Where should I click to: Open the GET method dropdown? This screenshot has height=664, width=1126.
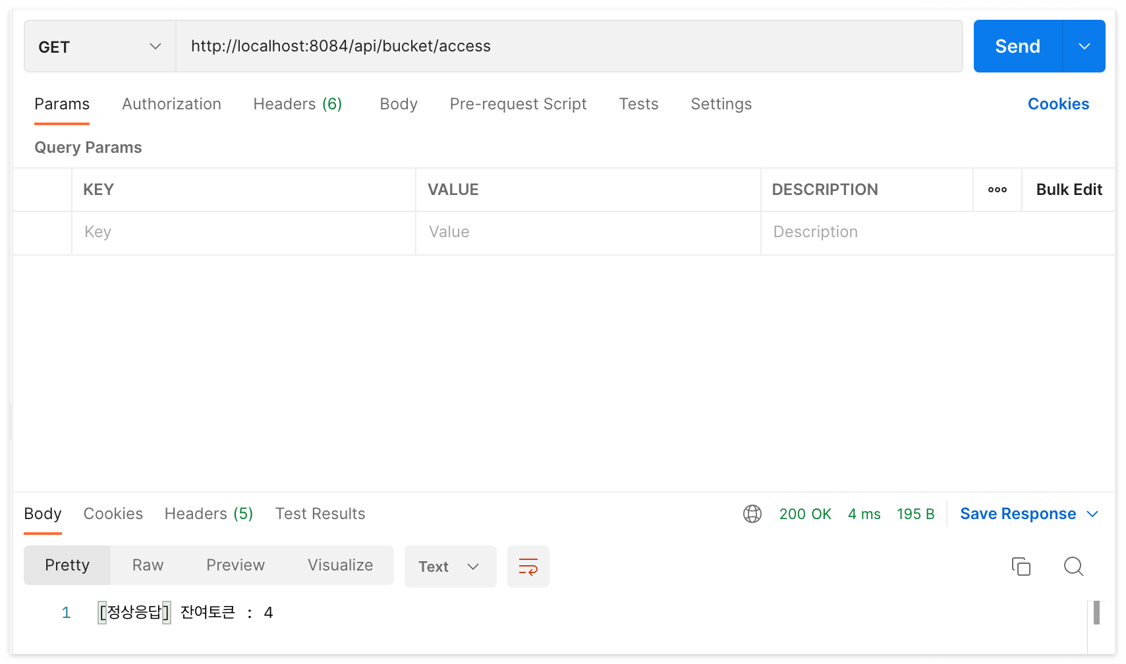click(100, 47)
